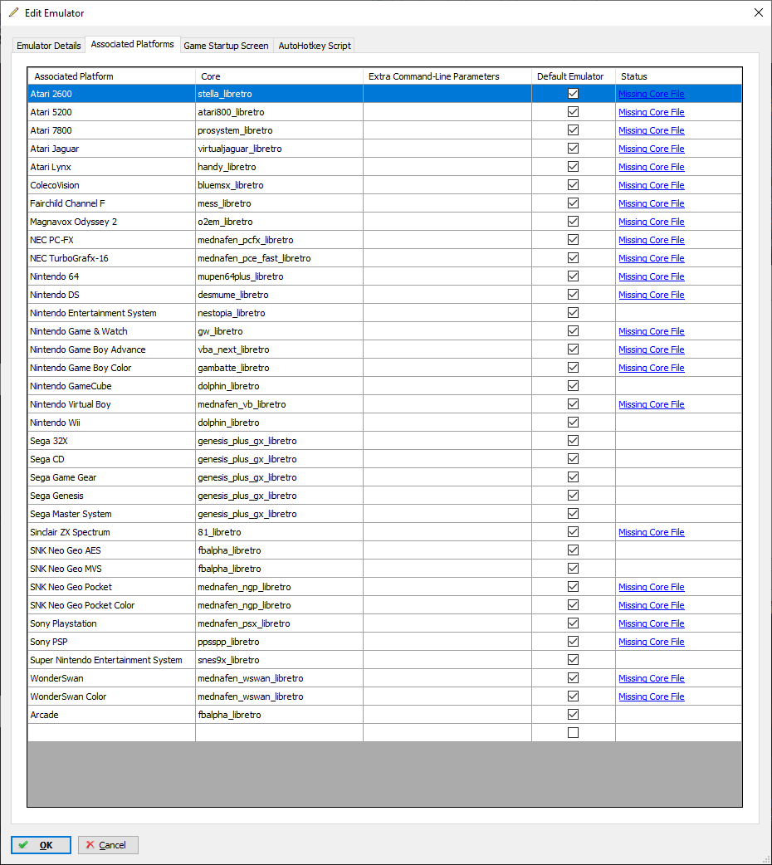Select the SNK Neo Geo AES platform cell

[x=111, y=550]
